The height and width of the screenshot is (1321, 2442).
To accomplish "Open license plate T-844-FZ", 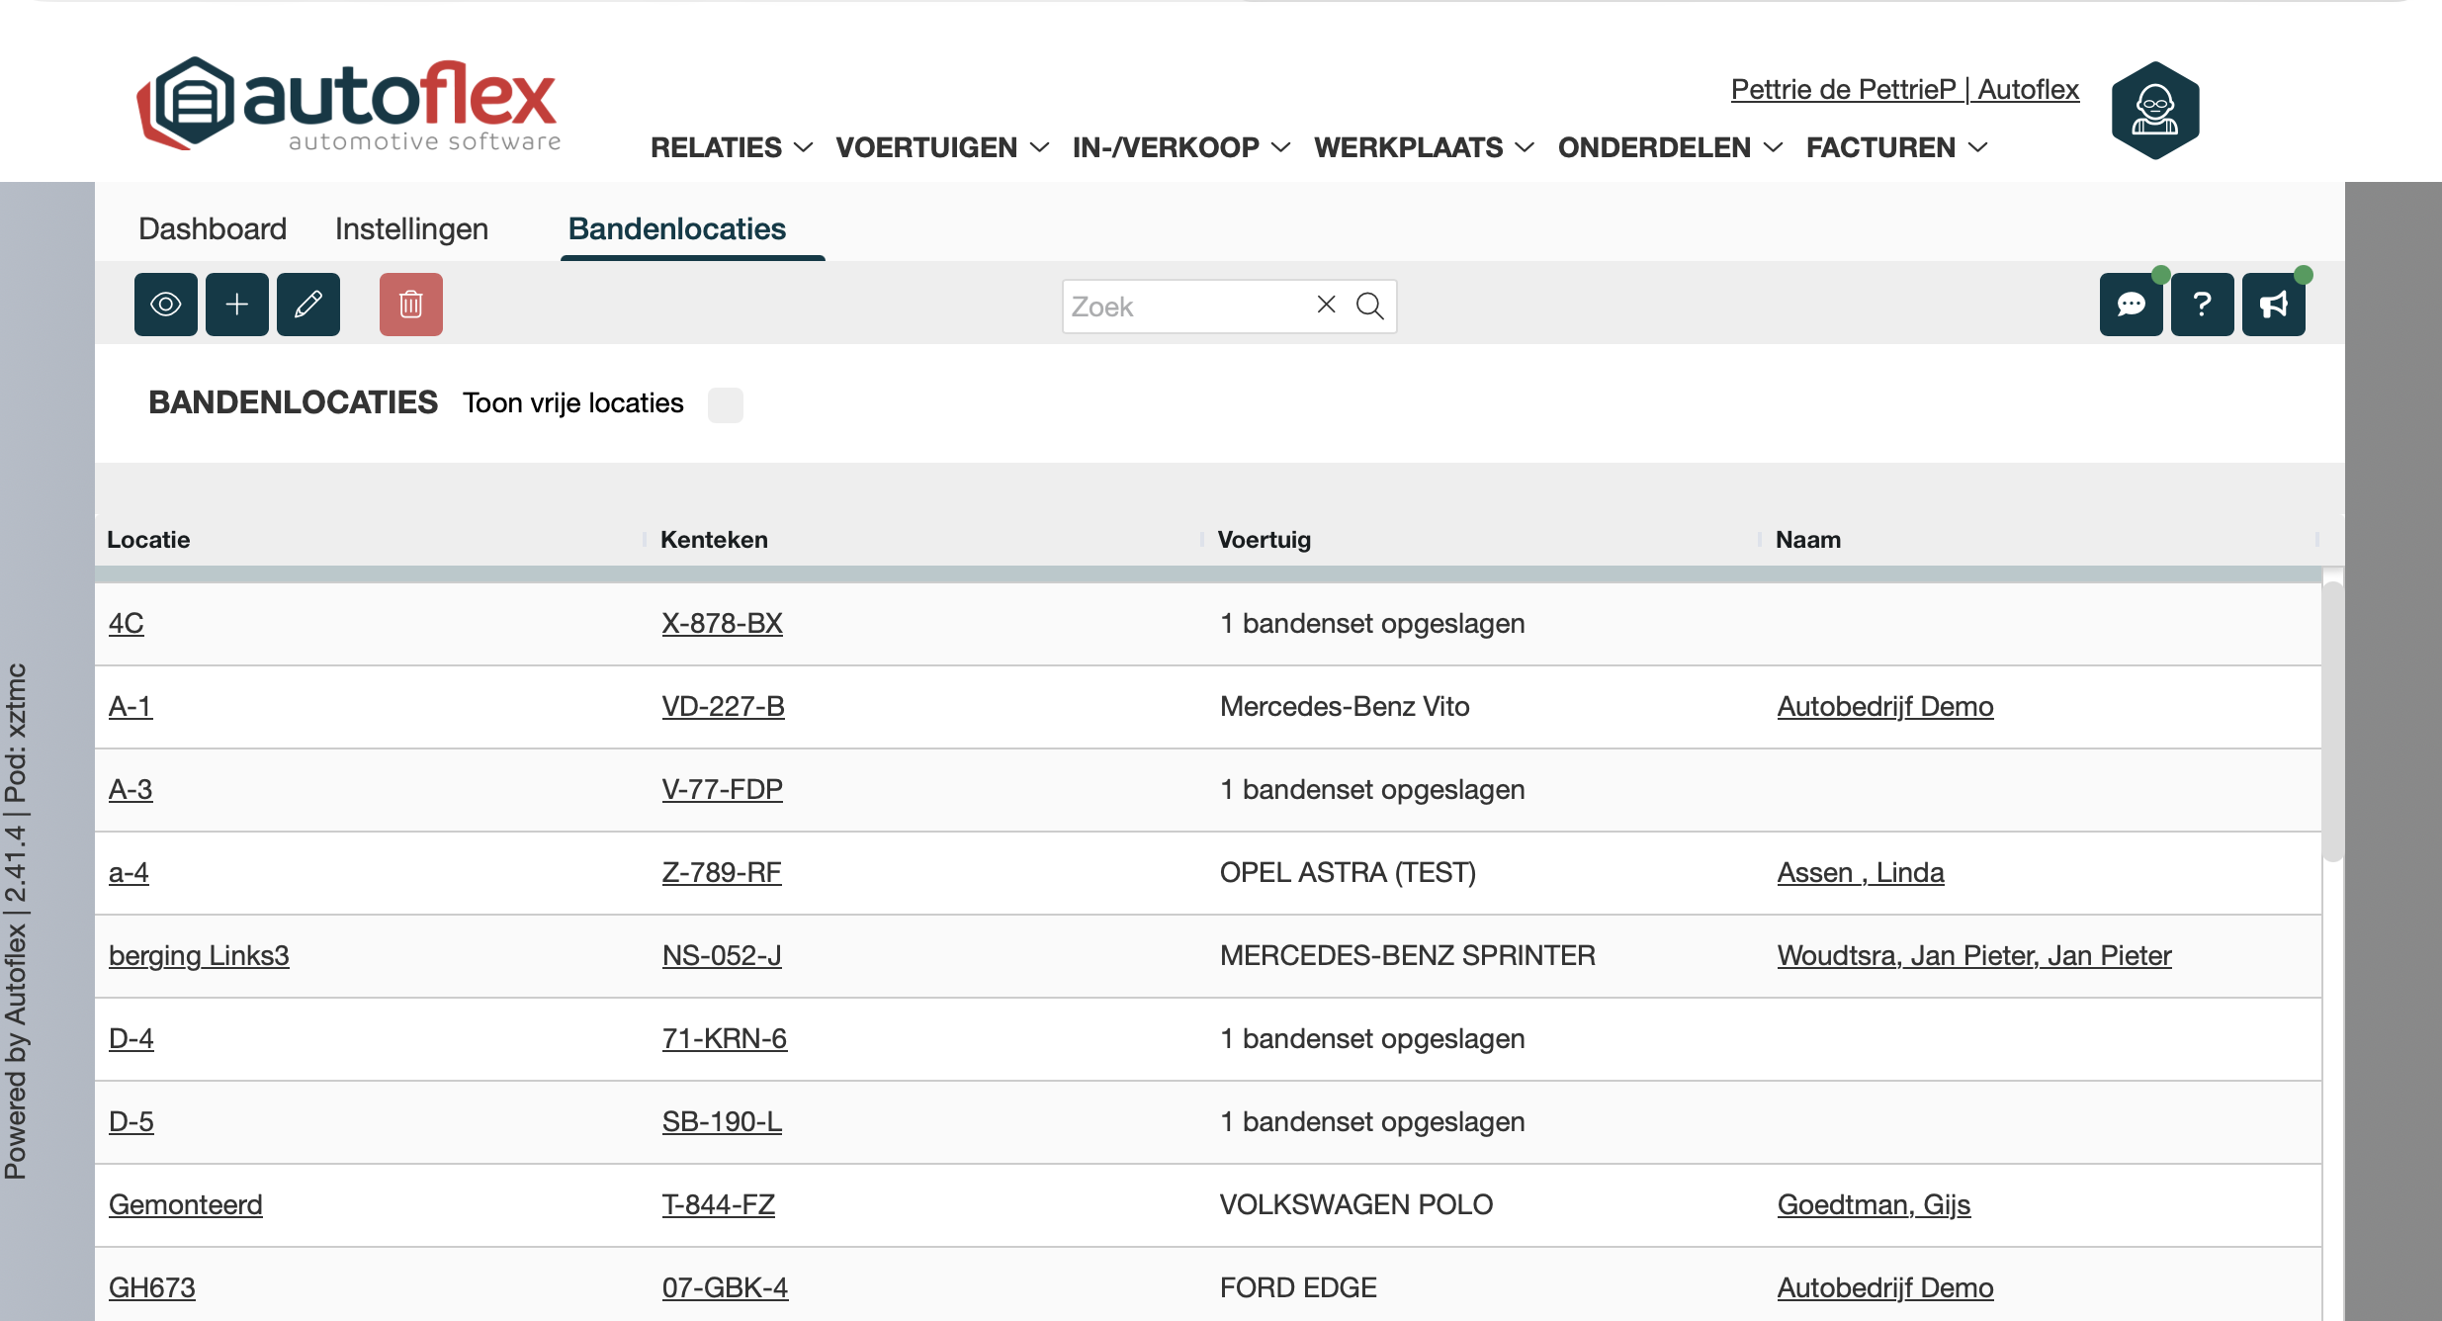I will coord(718,1204).
